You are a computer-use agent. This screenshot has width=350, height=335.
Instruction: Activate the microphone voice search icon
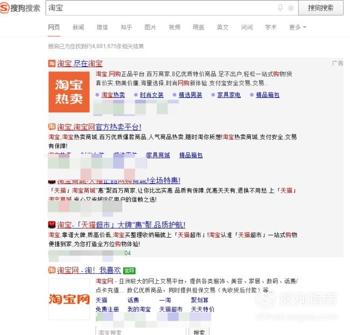(x=280, y=8)
